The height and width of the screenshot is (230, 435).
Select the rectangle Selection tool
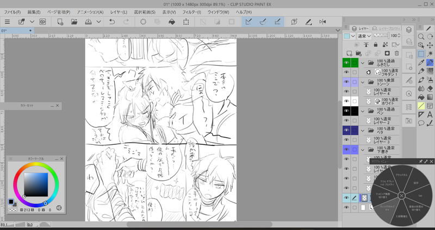(421, 54)
